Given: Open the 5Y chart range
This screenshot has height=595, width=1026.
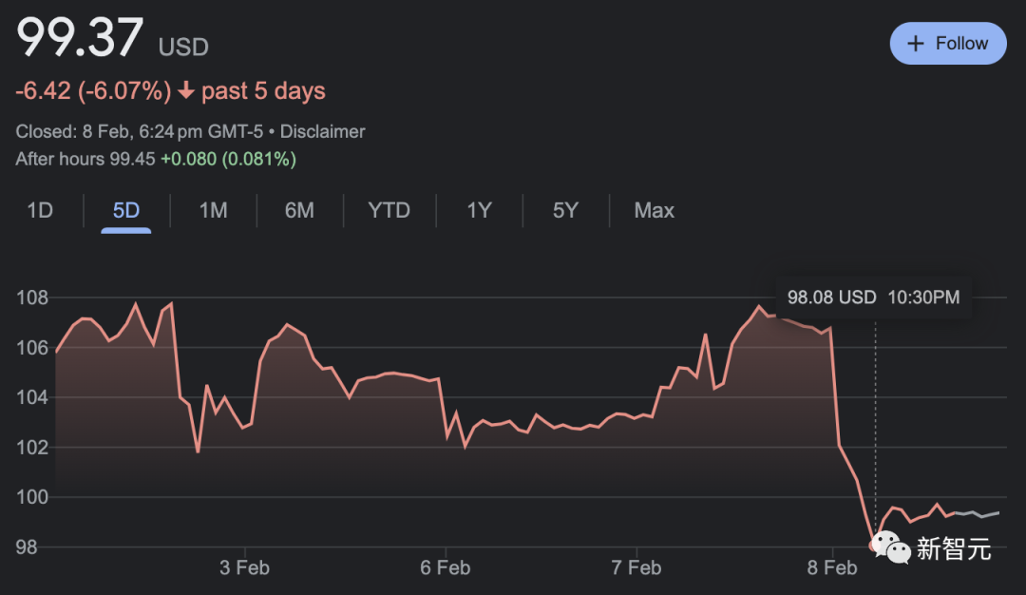Looking at the screenshot, I should 565,210.
